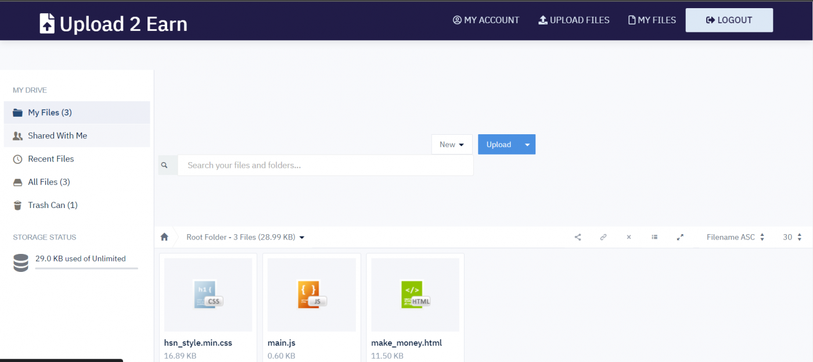Click the copy link icon on toolbar
Image resolution: width=813 pixels, height=362 pixels.
click(603, 237)
